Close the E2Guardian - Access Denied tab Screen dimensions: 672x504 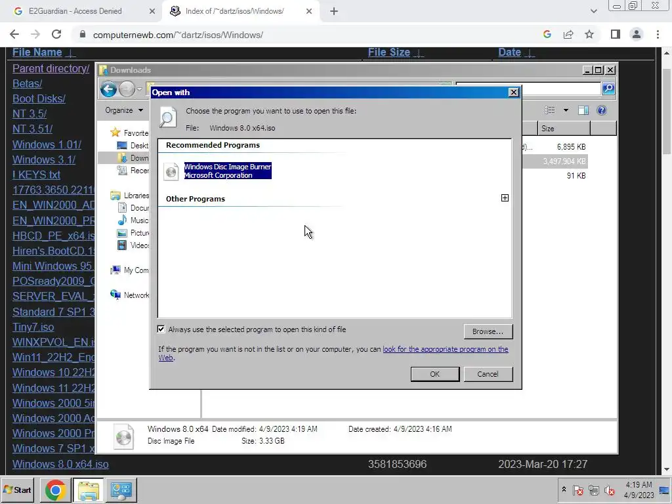coord(152,11)
